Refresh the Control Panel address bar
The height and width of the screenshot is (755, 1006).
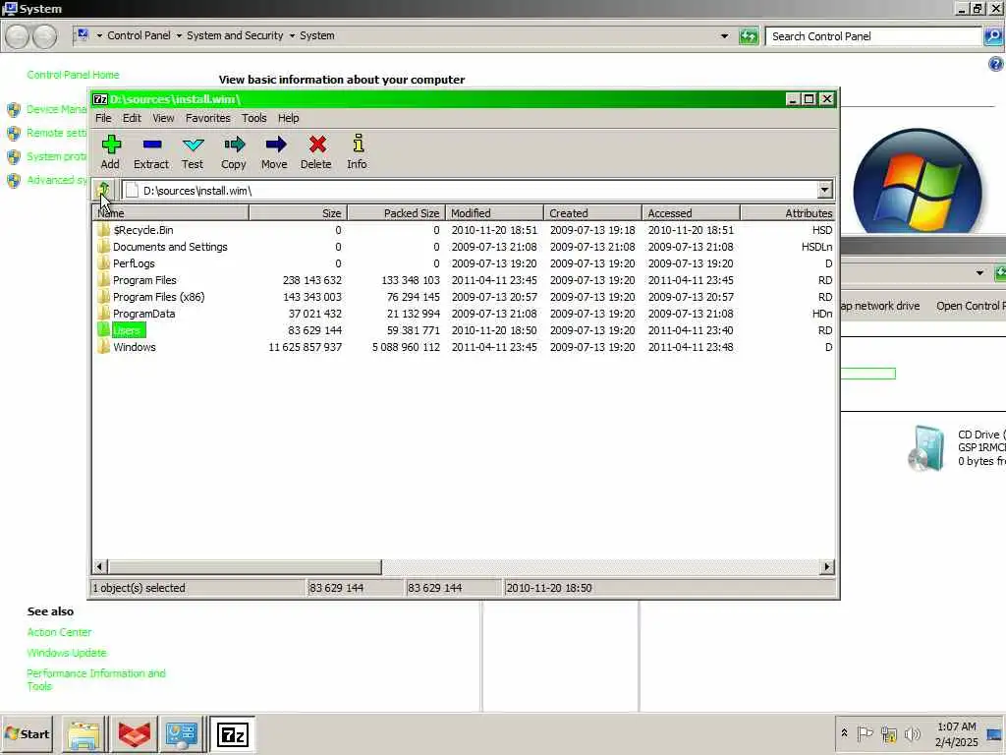pos(748,36)
